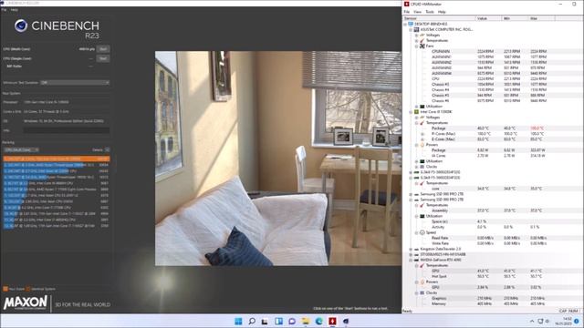
Task: Click the Value column header in HWMonitor
Action: tap(489, 18)
